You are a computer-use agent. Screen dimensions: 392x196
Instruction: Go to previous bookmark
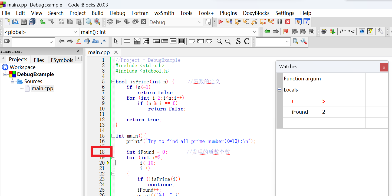point(295,32)
